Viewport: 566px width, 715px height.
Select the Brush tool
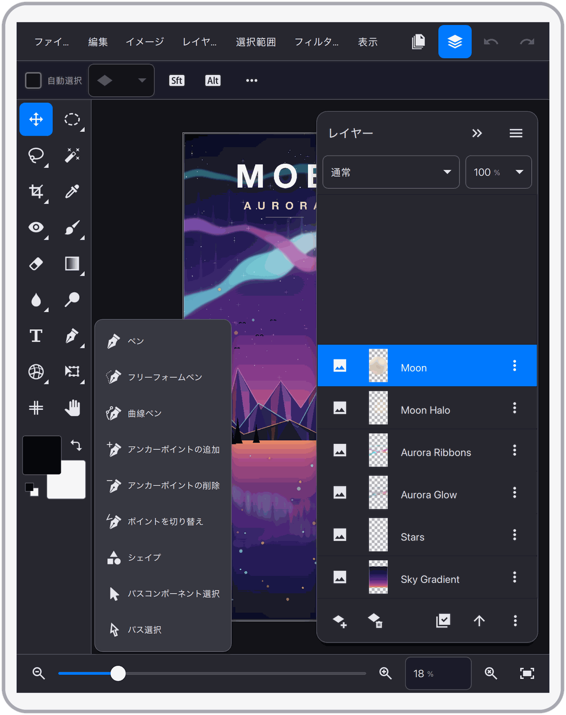click(x=72, y=227)
